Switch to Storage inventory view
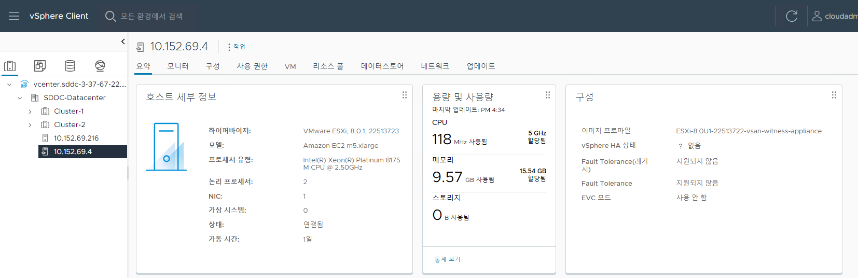Image resolution: width=858 pixels, height=278 pixels. (70, 66)
